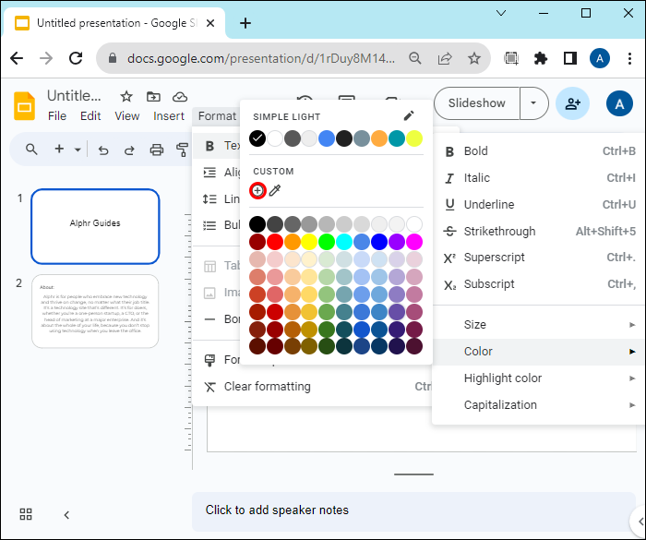The height and width of the screenshot is (540, 646).
Task: Collapse the filmstrip panel arrow
Action: tap(66, 515)
